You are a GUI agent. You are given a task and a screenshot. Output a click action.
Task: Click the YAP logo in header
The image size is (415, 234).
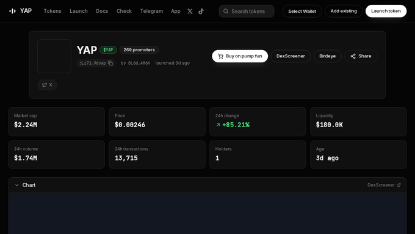point(20,11)
